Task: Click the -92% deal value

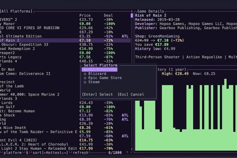Action: click(x=108, y=36)
